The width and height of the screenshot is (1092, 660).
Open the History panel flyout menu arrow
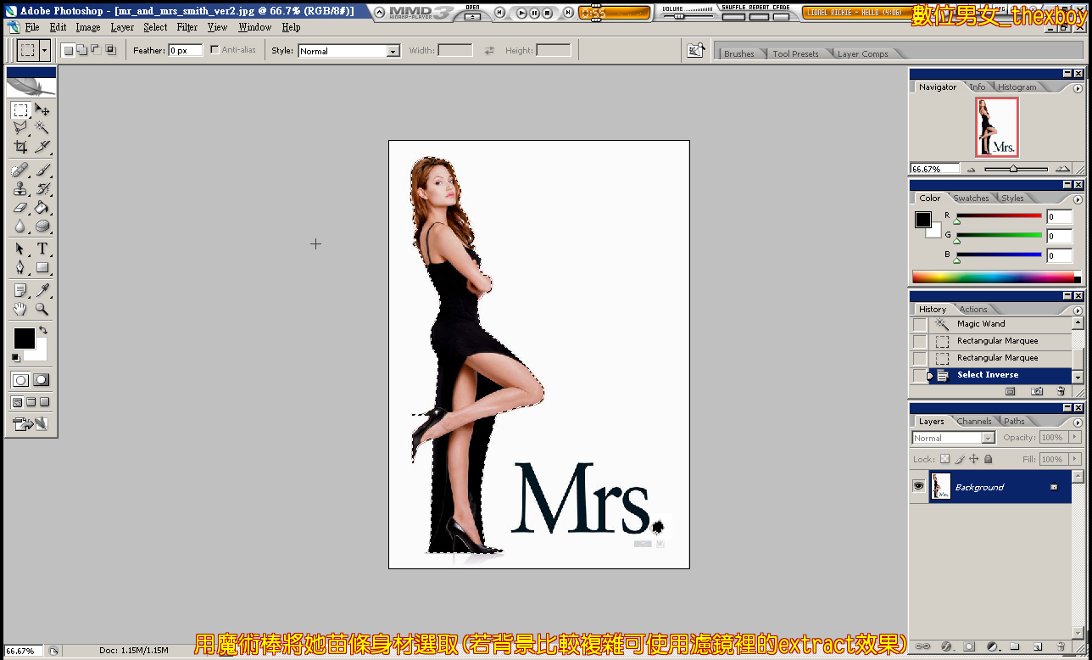[1078, 309]
